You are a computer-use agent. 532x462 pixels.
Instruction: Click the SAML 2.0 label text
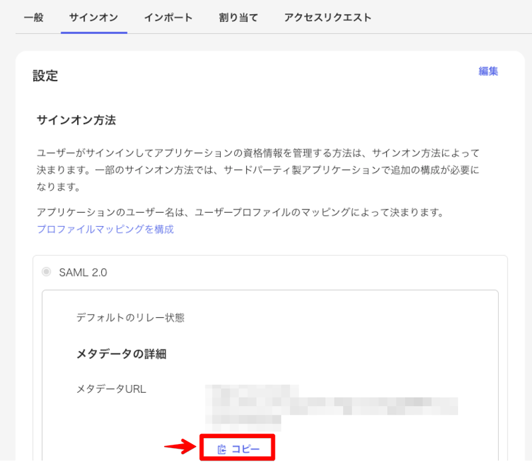coord(82,272)
